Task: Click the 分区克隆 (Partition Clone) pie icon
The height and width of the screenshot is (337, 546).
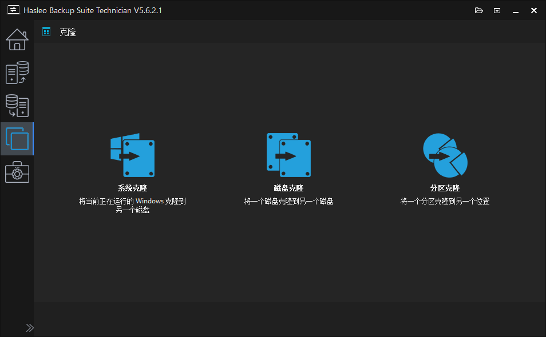Action: [445, 154]
